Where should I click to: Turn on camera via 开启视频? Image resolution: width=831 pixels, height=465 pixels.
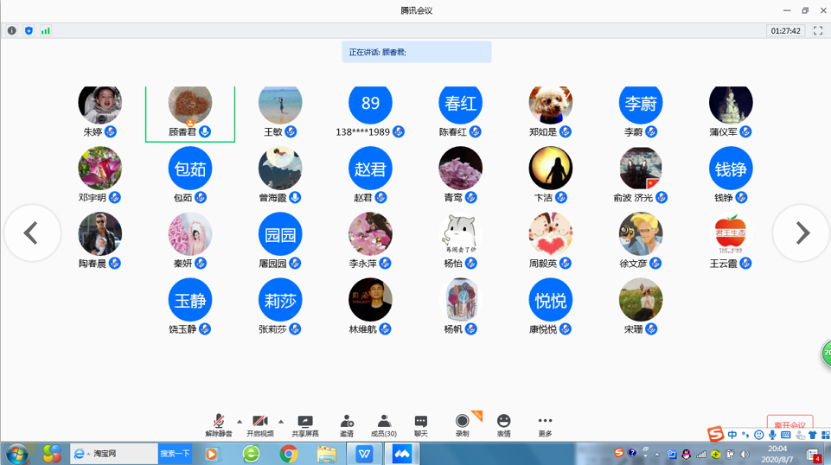[259, 425]
